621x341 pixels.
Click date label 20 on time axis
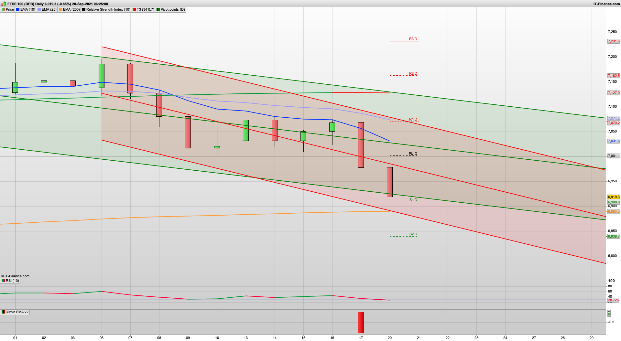tap(390, 338)
